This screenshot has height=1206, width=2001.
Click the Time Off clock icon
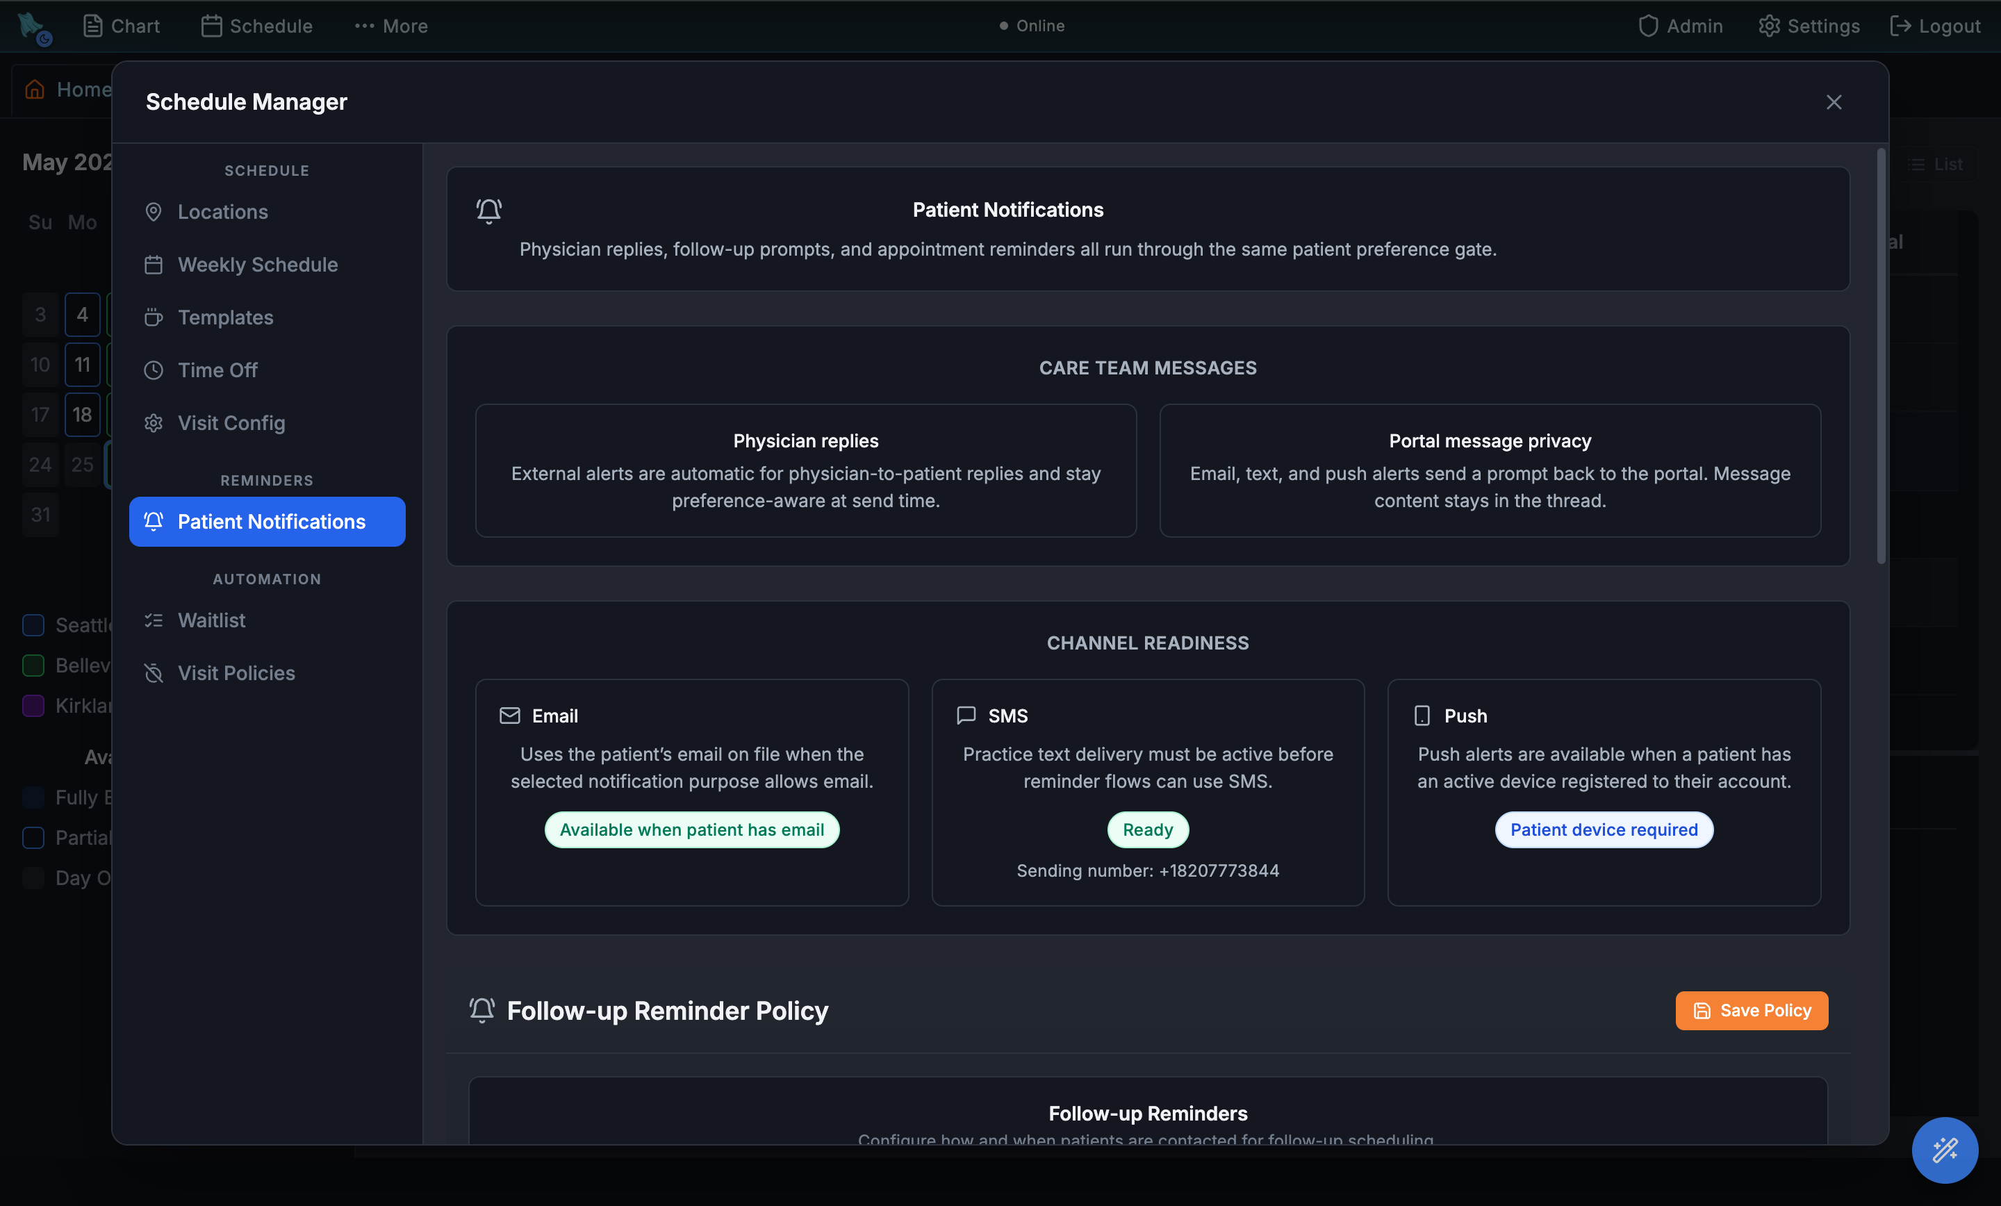pyautogui.click(x=154, y=370)
